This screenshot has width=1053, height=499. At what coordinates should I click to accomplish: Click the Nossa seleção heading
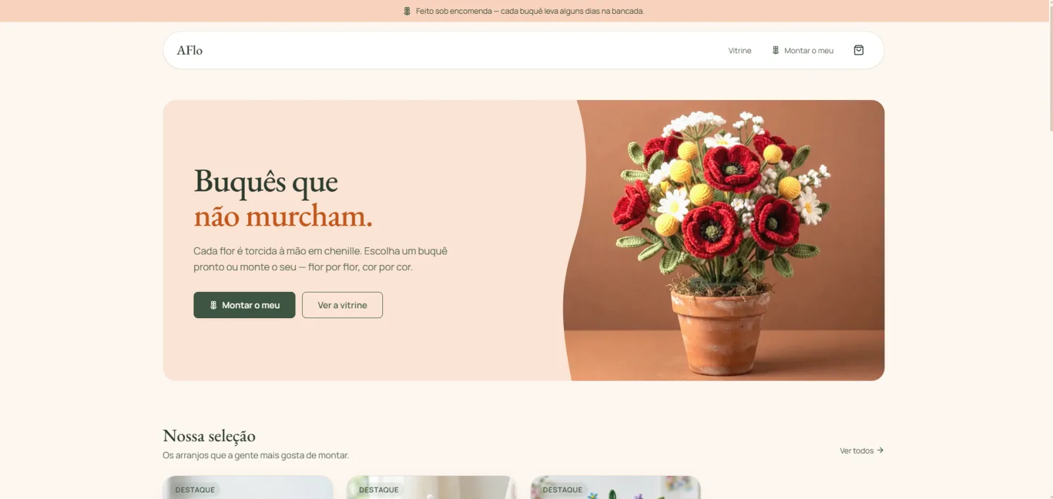point(209,436)
